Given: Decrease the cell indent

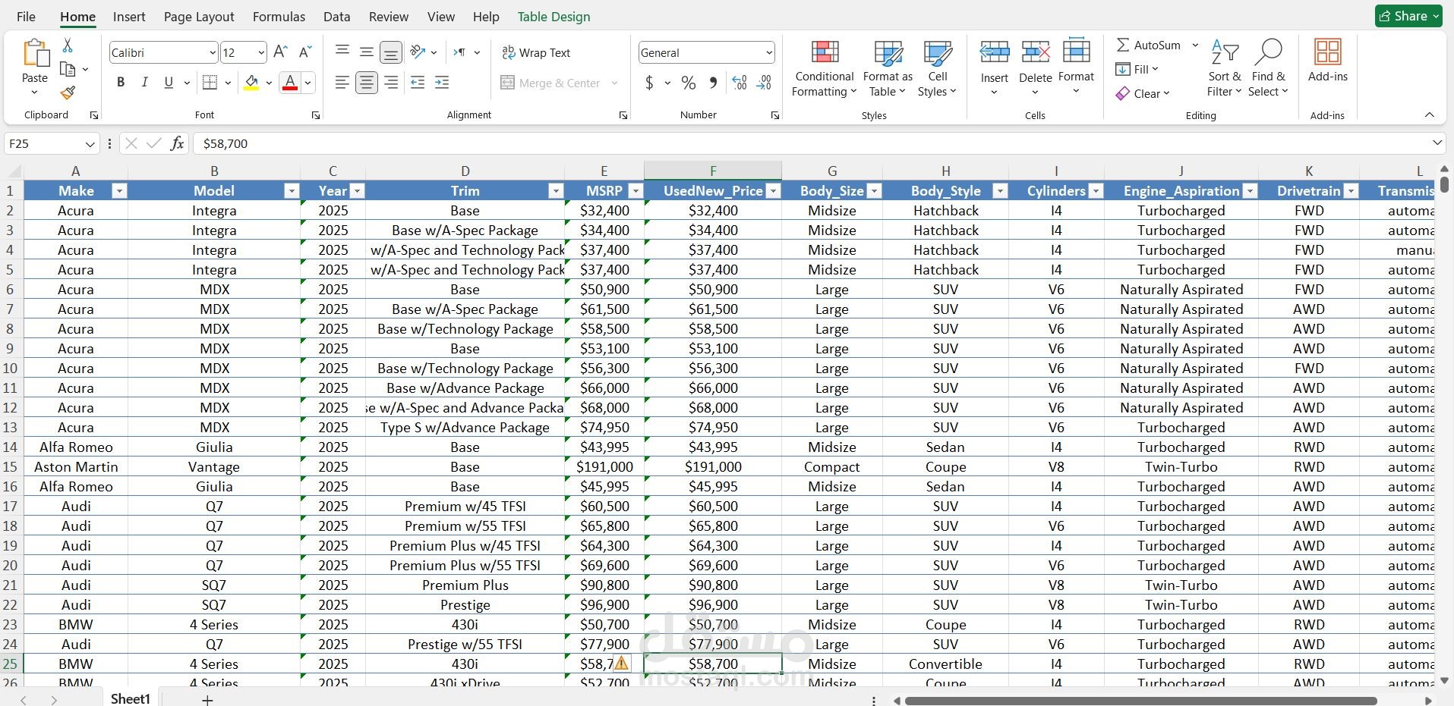Looking at the screenshot, I should (x=417, y=83).
